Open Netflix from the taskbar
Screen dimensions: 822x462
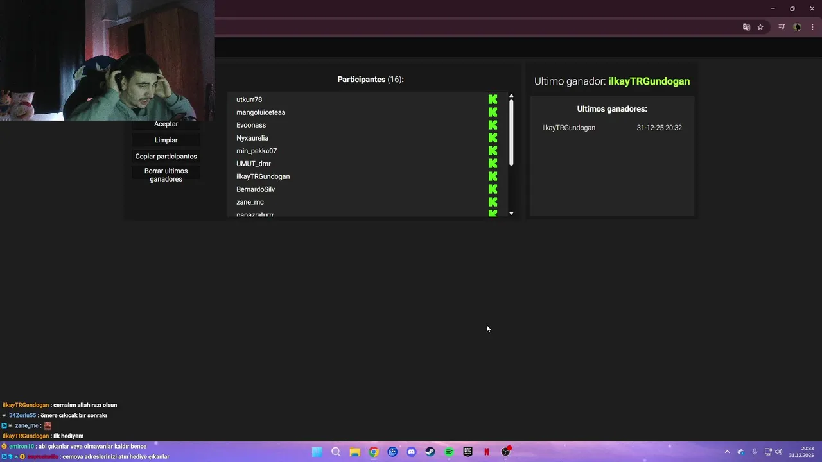(x=487, y=452)
